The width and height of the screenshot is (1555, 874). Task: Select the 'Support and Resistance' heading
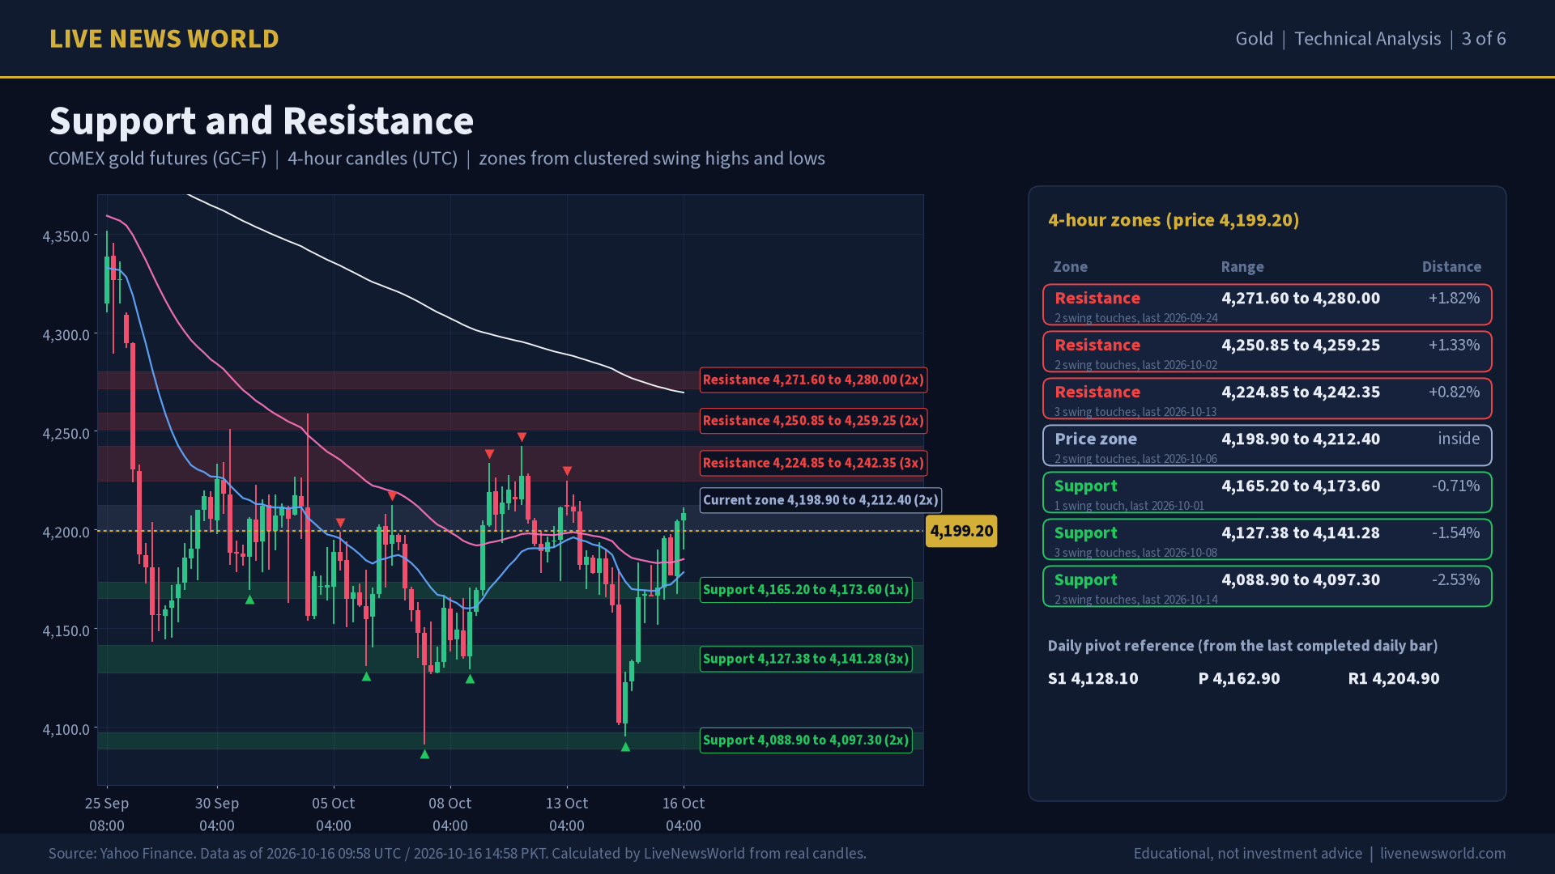[261, 121]
